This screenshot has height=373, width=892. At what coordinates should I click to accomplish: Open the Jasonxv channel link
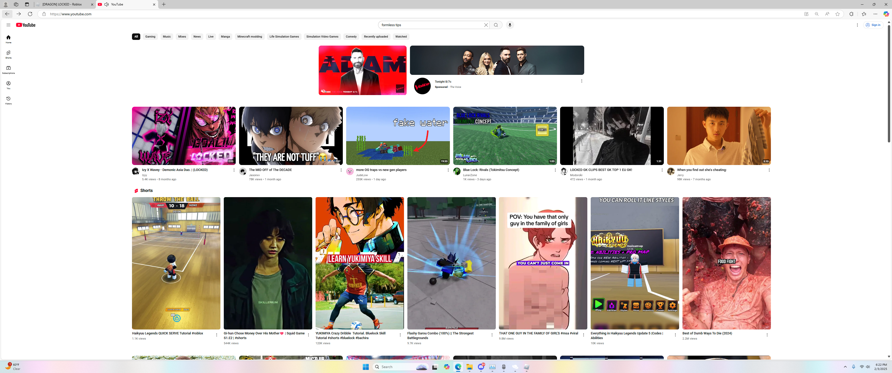coord(254,175)
